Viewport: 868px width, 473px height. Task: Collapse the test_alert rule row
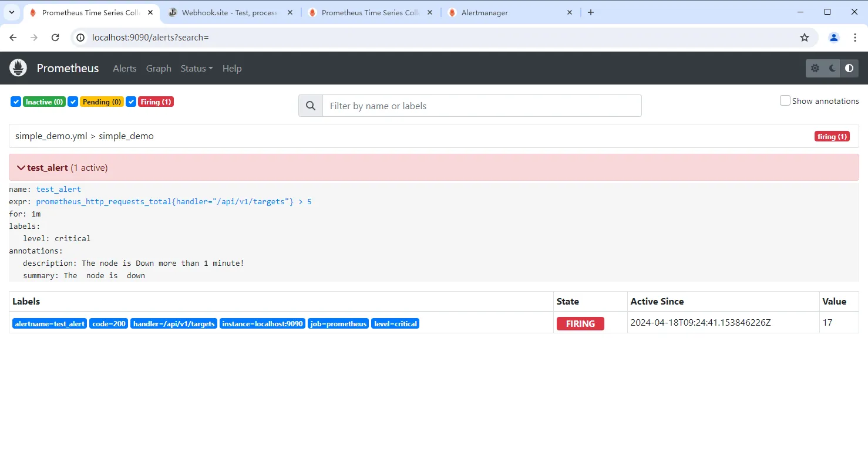(433, 167)
